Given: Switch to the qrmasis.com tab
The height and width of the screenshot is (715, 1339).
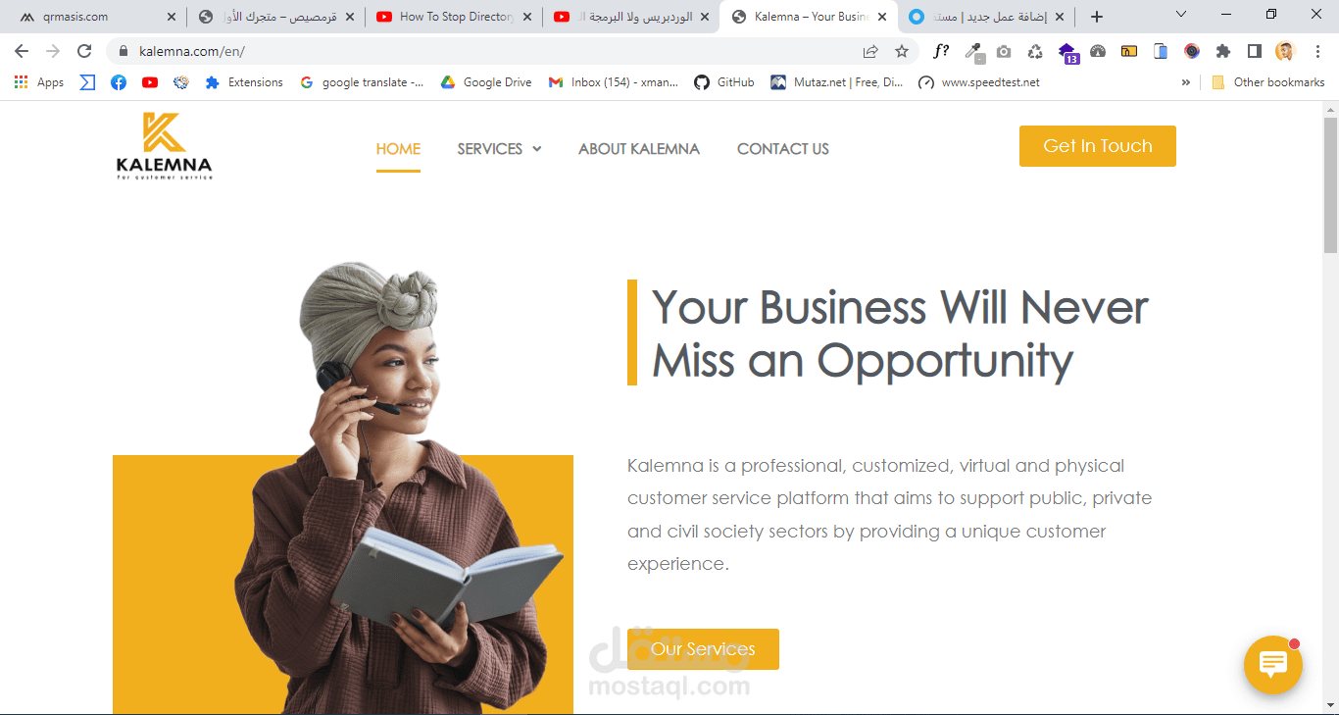Looking at the screenshot, I should coord(94,17).
